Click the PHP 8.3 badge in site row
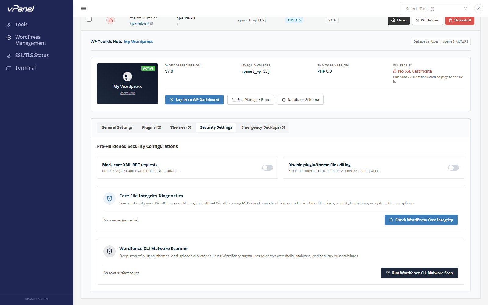488x305 pixels. (x=294, y=20)
